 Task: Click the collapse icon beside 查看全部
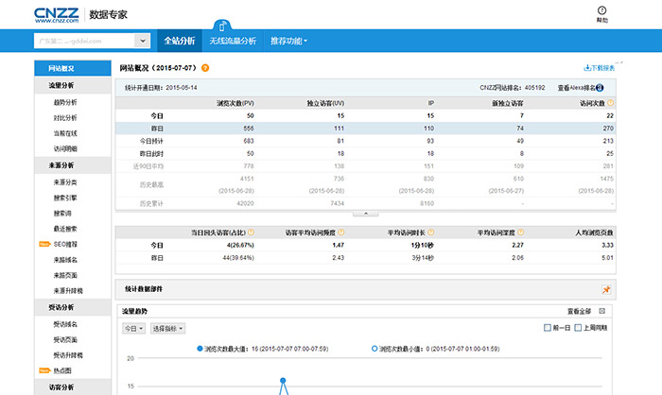click(602, 311)
